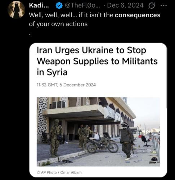Click the lone period below the tweet text
This screenshot has height=180, width=175.
[30, 35]
